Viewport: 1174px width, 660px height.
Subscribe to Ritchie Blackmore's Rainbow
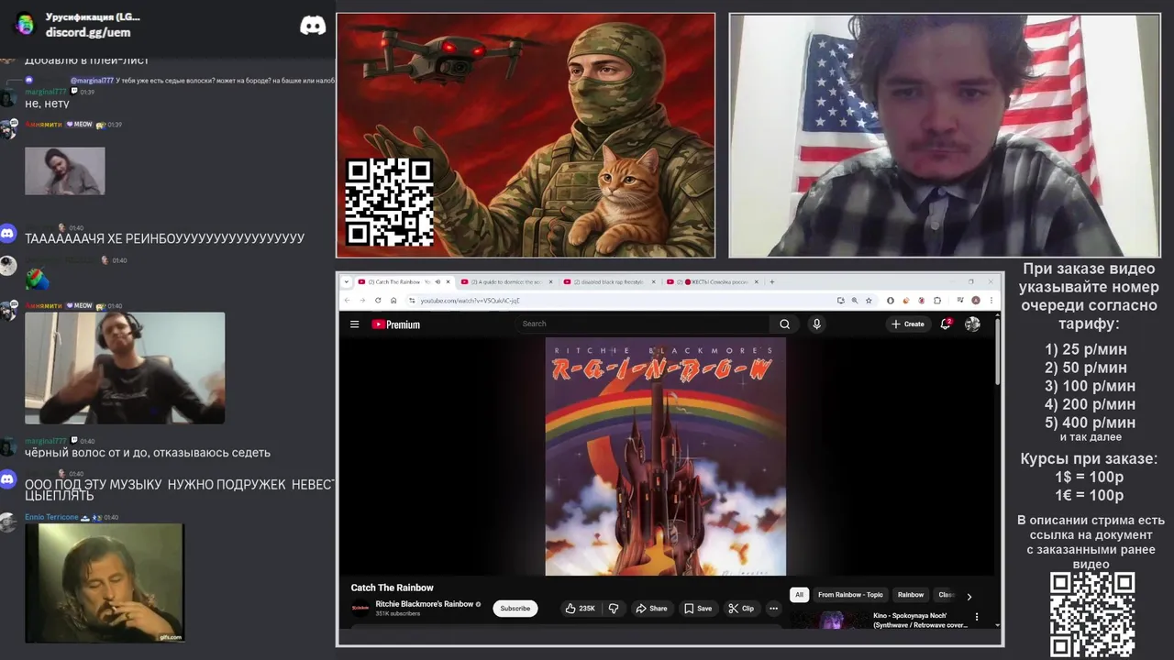515,608
